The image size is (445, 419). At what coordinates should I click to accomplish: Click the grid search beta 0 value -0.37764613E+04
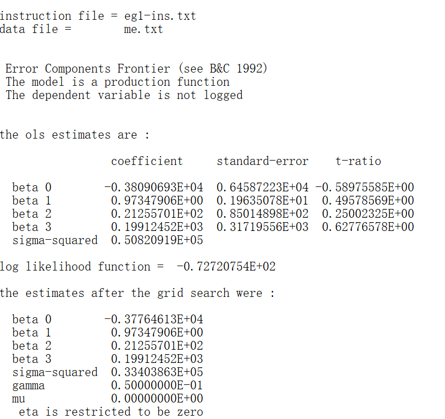(x=153, y=319)
